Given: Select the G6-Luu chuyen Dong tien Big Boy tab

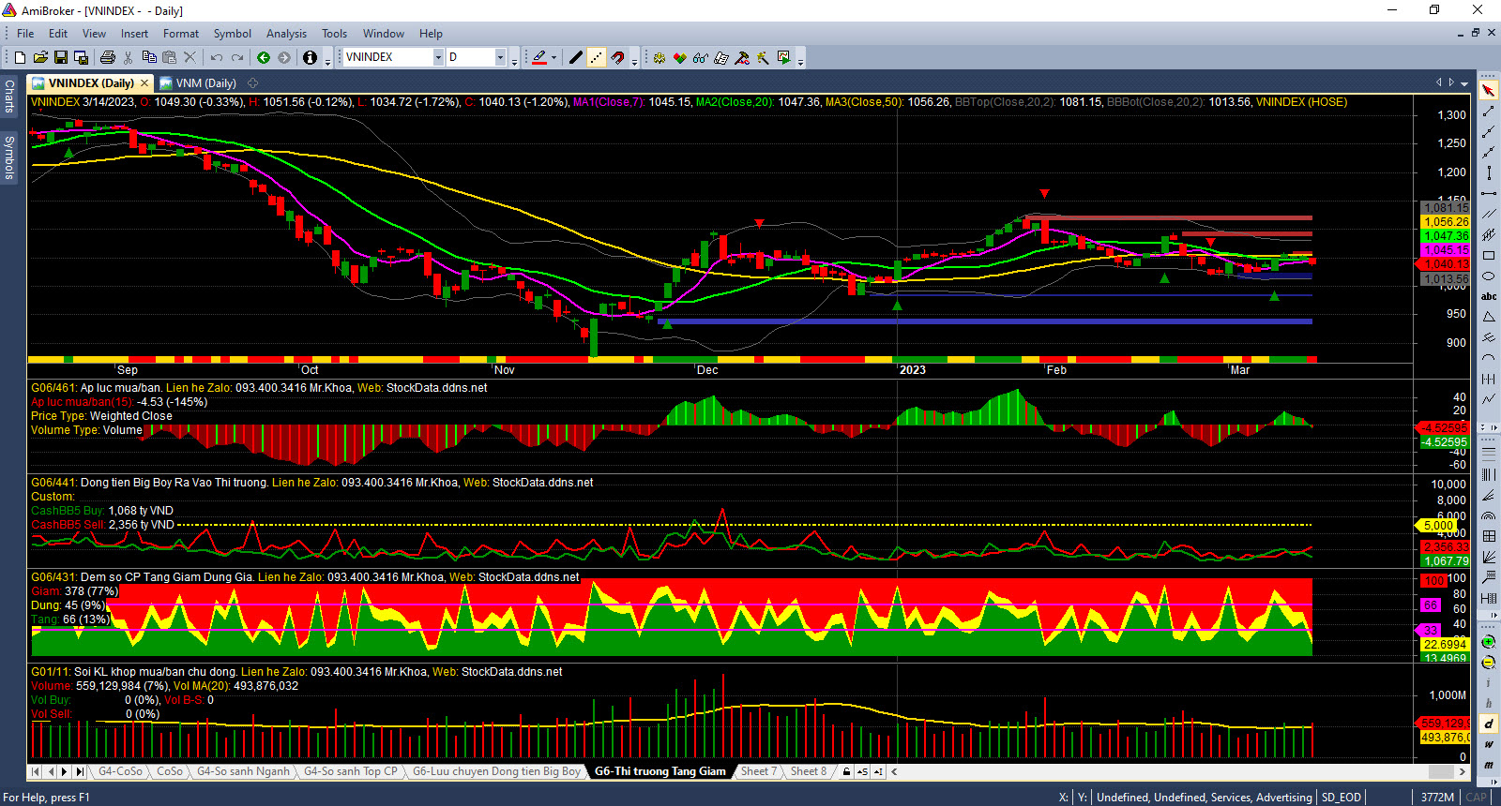Looking at the screenshot, I should click(x=496, y=771).
